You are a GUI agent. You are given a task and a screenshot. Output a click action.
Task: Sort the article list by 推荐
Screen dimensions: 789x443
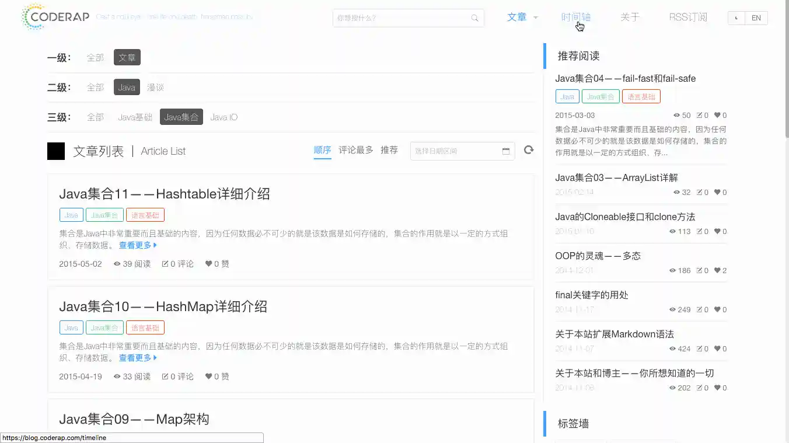(389, 150)
